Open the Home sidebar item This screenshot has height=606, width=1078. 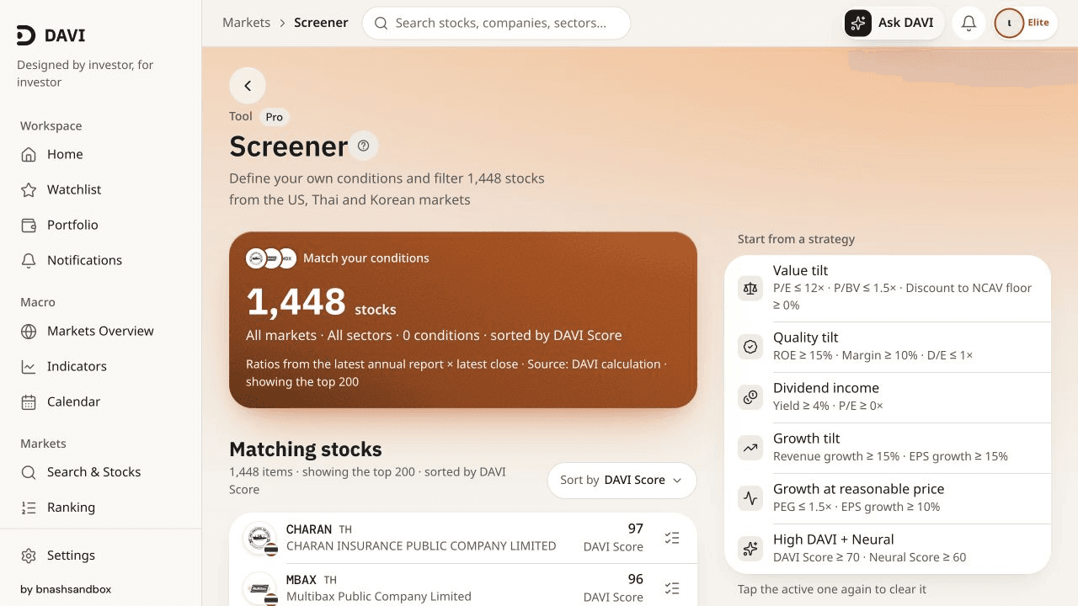point(100,154)
